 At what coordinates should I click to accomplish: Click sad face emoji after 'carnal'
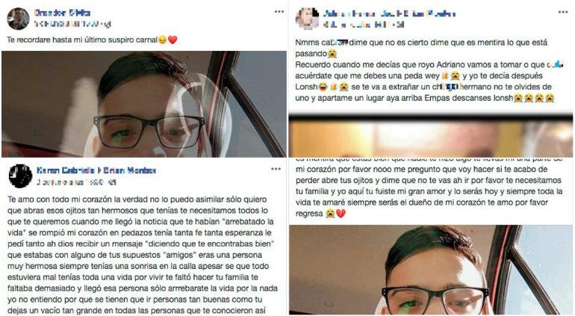point(163,40)
